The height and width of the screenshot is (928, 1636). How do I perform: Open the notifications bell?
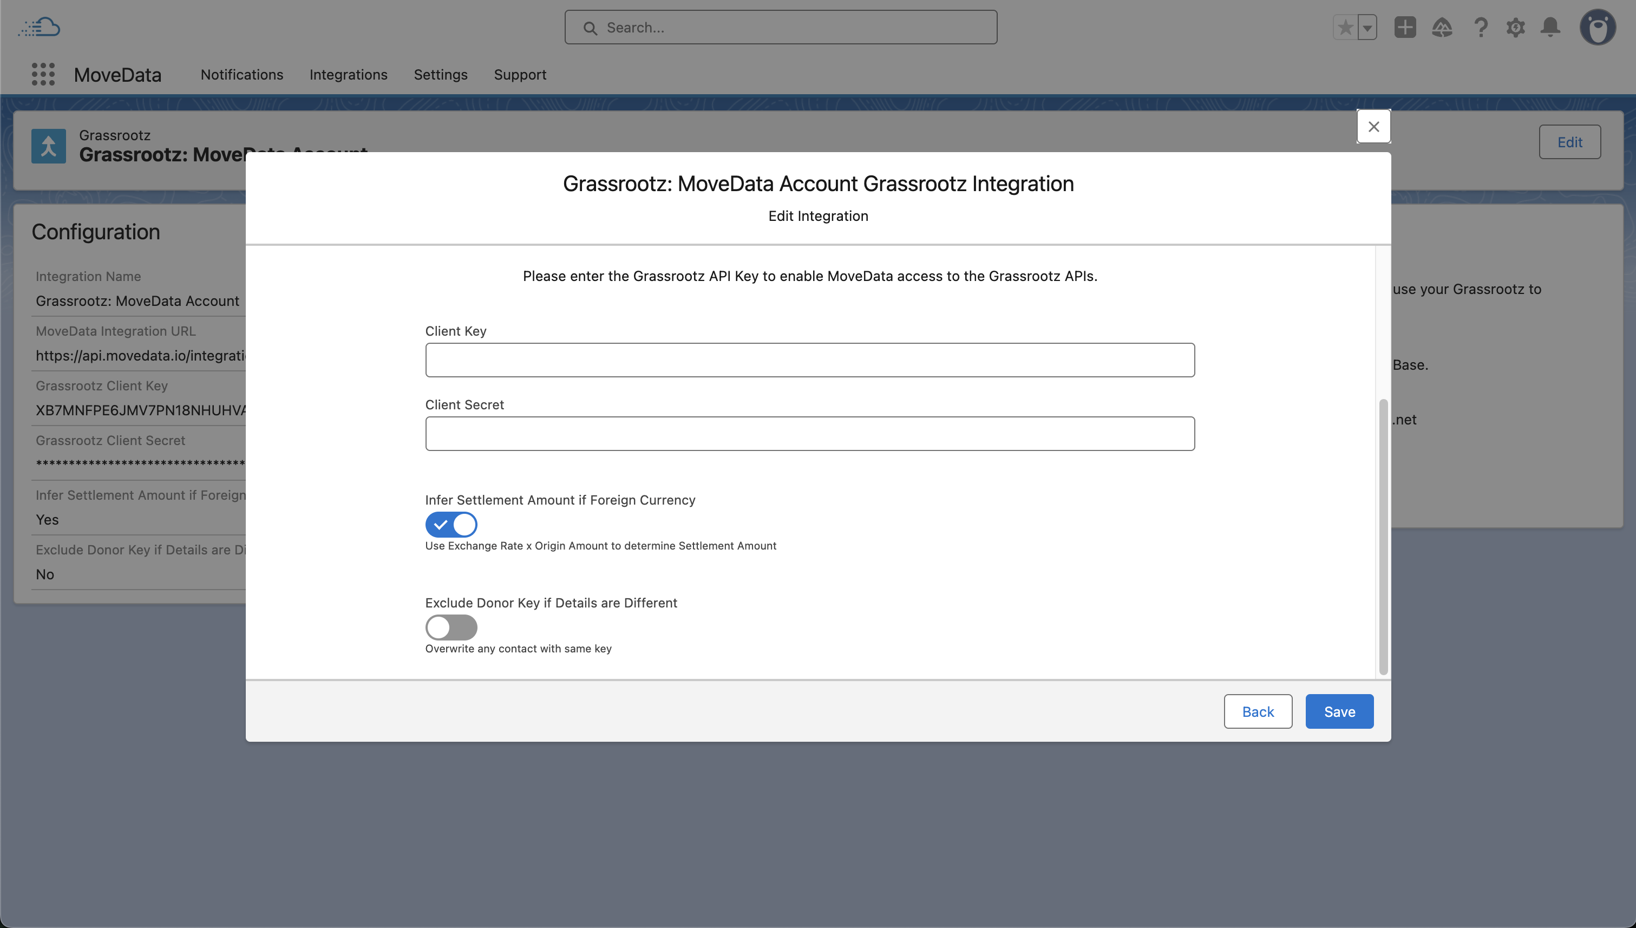(1550, 28)
